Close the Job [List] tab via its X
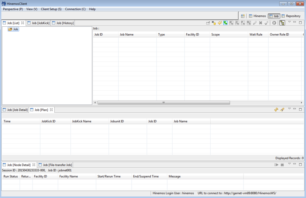This screenshot has height=198, width=306. (x=23, y=23)
